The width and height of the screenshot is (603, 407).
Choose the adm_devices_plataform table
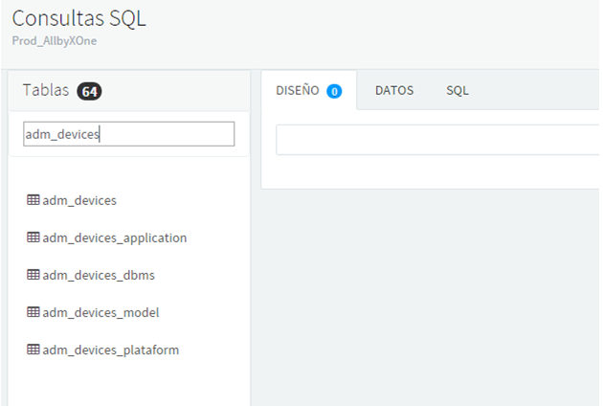pos(111,350)
